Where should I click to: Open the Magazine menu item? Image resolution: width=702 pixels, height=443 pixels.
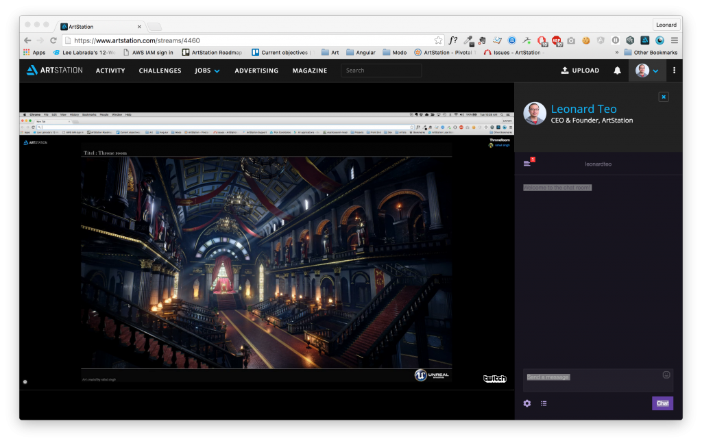(309, 71)
